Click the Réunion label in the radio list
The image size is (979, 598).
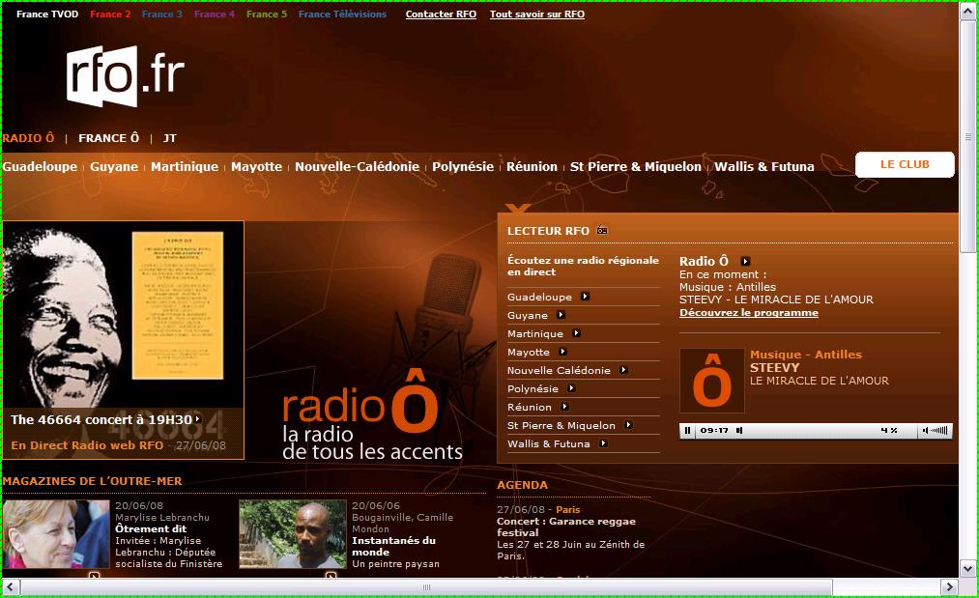click(530, 407)
